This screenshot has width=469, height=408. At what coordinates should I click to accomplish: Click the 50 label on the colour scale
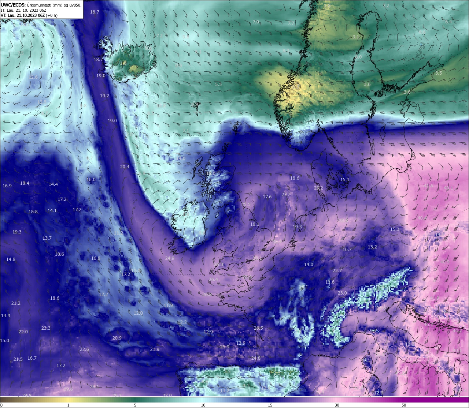pos(404,405)
